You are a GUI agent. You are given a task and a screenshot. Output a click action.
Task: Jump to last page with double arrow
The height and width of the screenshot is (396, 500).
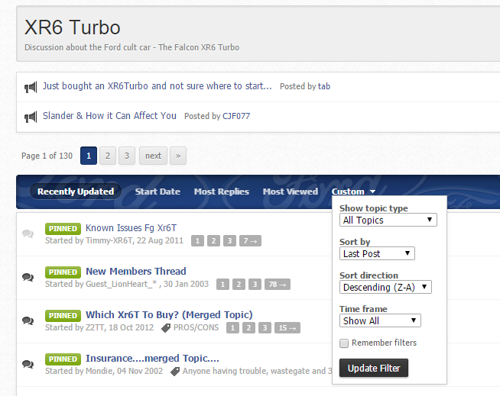click(x=178, y=156)
